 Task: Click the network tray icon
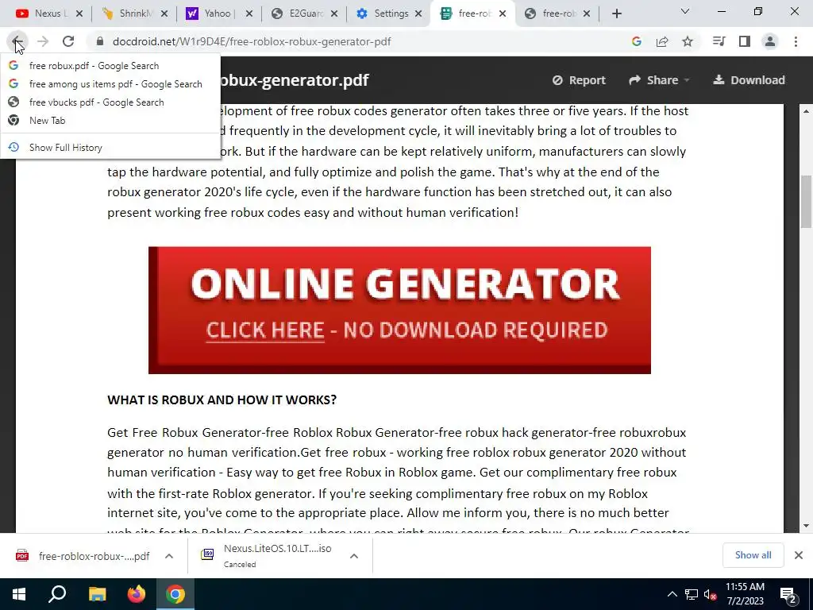click(692, 594)
